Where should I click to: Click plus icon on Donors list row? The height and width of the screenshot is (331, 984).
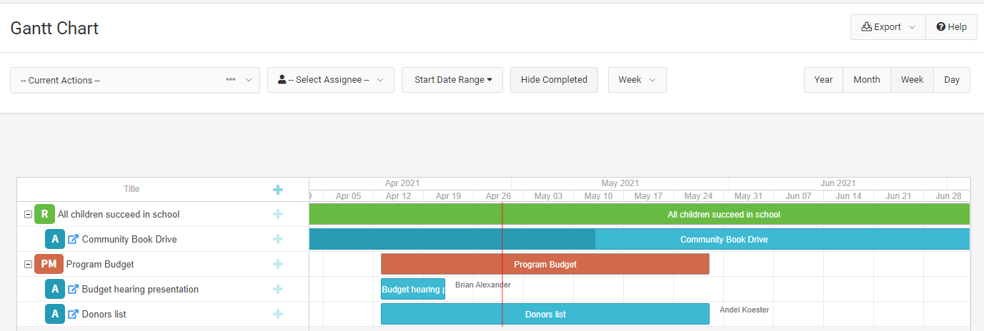(x=278, y=314)
